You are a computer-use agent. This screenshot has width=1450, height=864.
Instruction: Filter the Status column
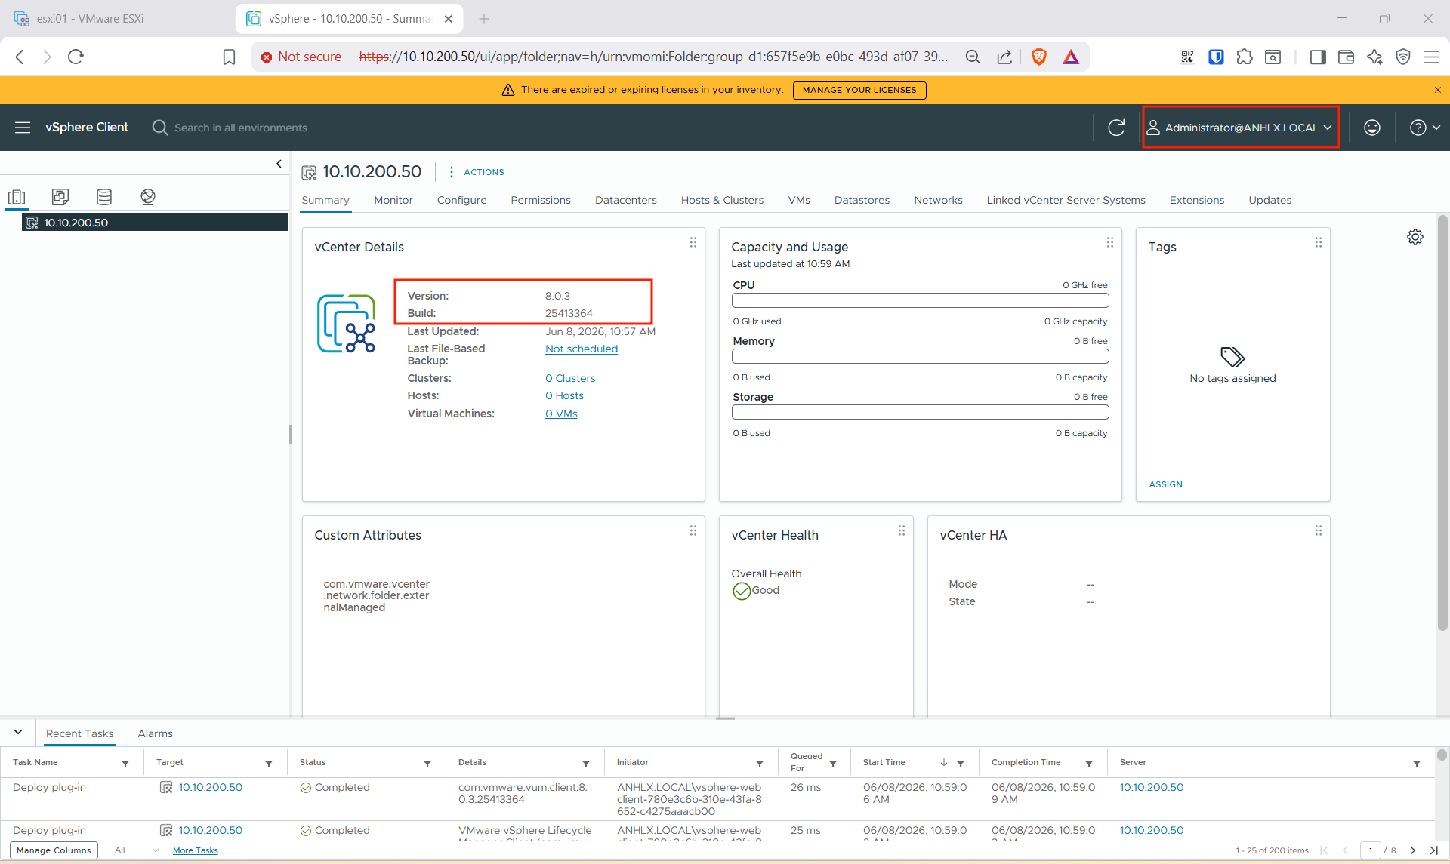[x=427, y=764]
